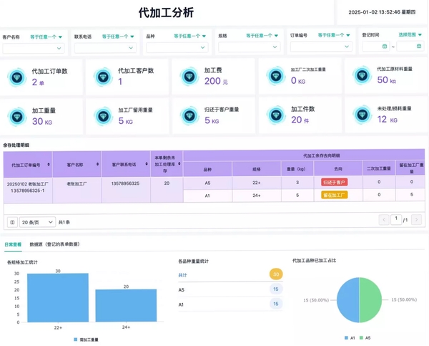This screenshot has width=429, height=346.
Task: Click the 代加工余存去向明细 header cell
Action: [x=305, y=155]
